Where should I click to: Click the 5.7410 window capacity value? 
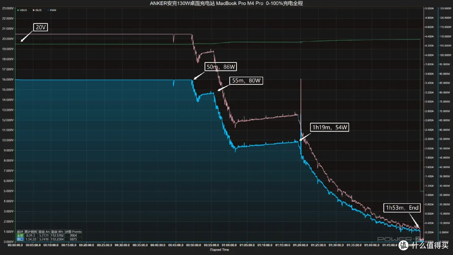pos(44,239)
